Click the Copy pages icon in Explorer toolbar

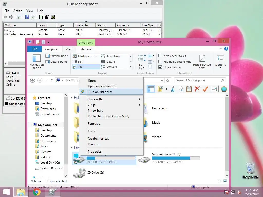point(181,89)
